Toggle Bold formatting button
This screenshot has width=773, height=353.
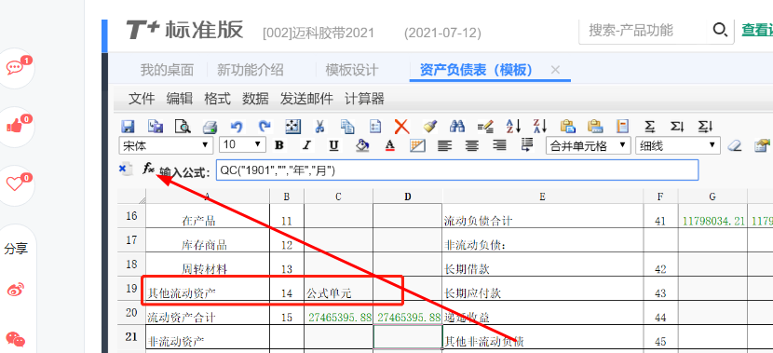[x=279, y=145]
